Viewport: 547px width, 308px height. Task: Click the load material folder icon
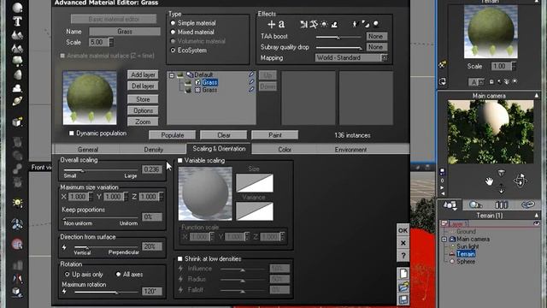(403, 287)
